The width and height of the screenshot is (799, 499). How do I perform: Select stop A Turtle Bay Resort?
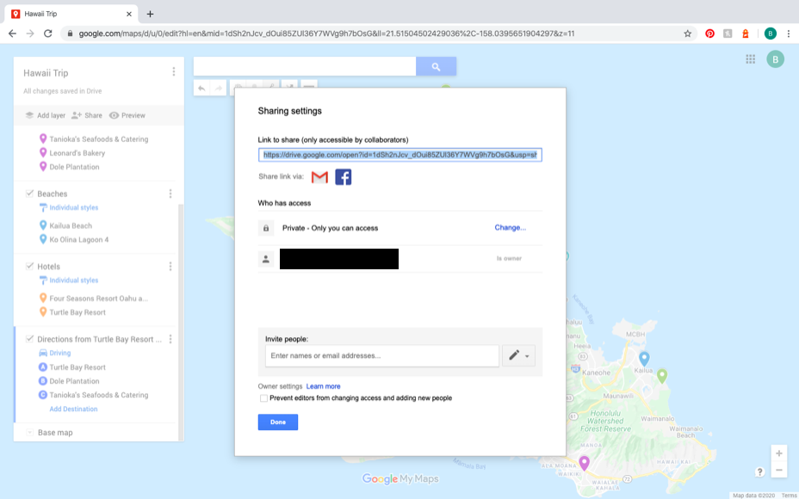[x=77, y=367]
